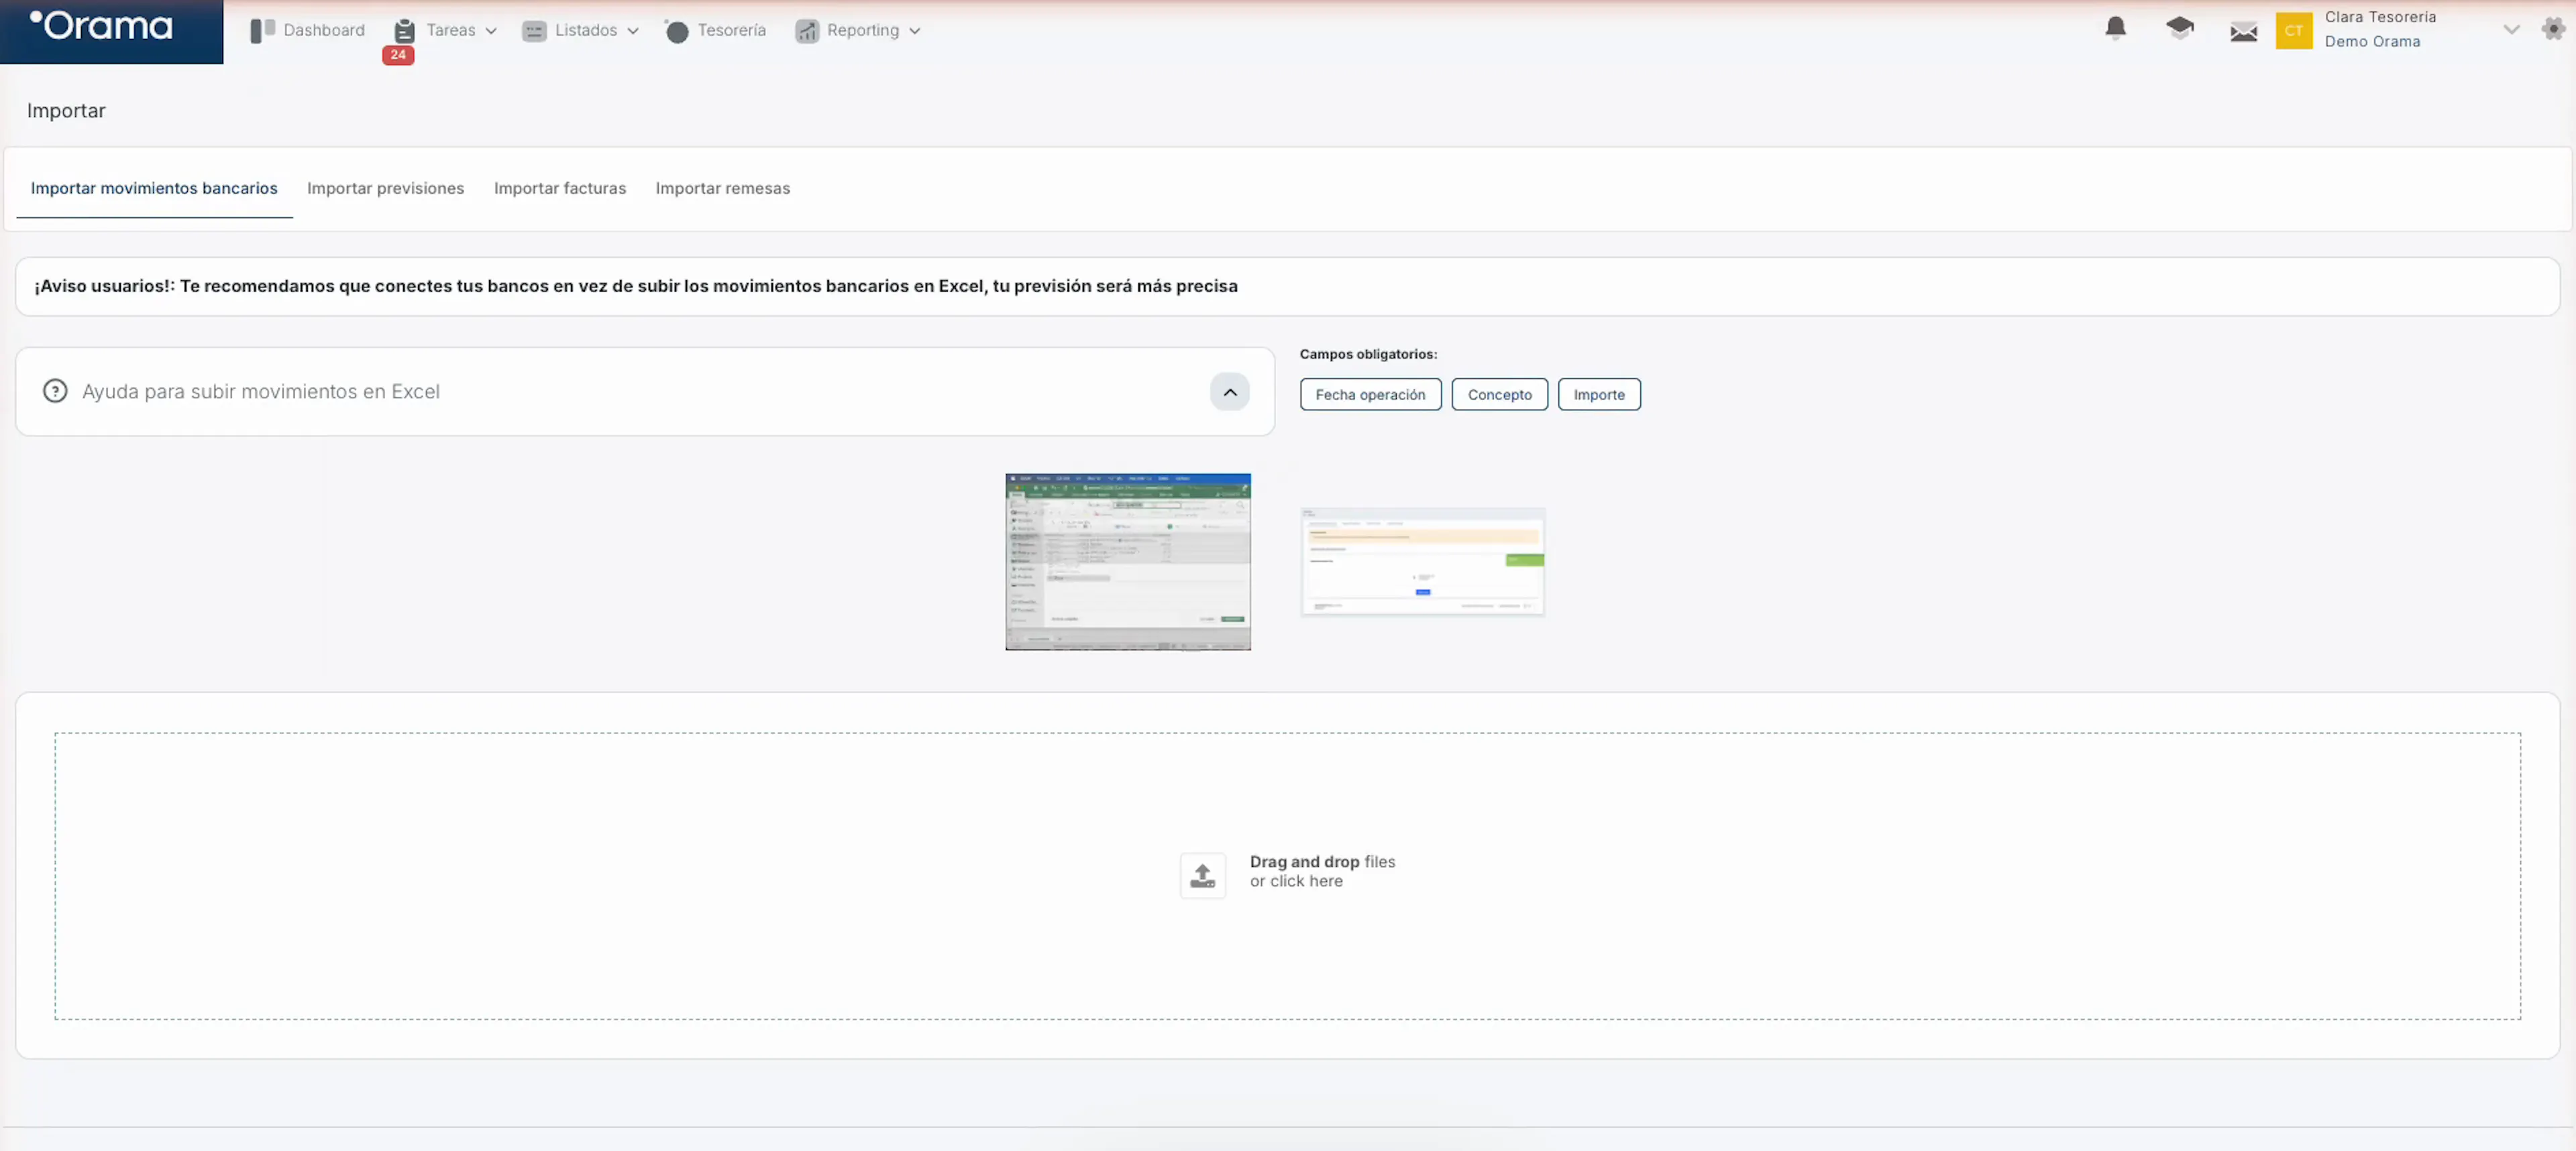Screen dimensions: 2576x1151
Task: Open the user account dropdown chevron
Action: [x=2510, y=30]
